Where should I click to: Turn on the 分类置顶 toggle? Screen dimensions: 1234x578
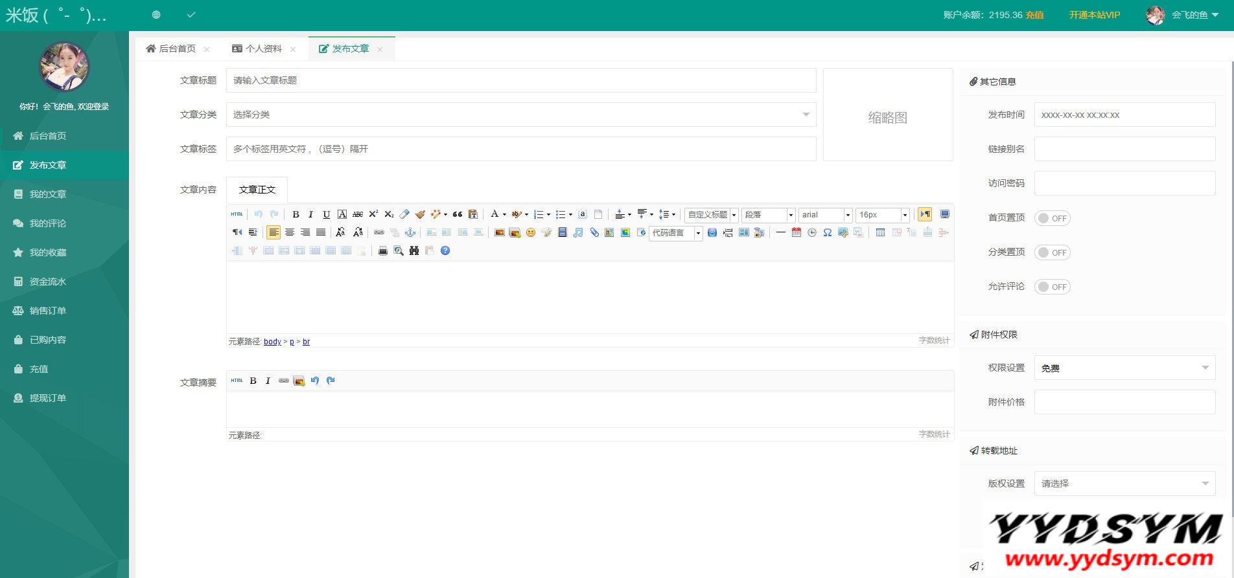(x=1052, y=252)
